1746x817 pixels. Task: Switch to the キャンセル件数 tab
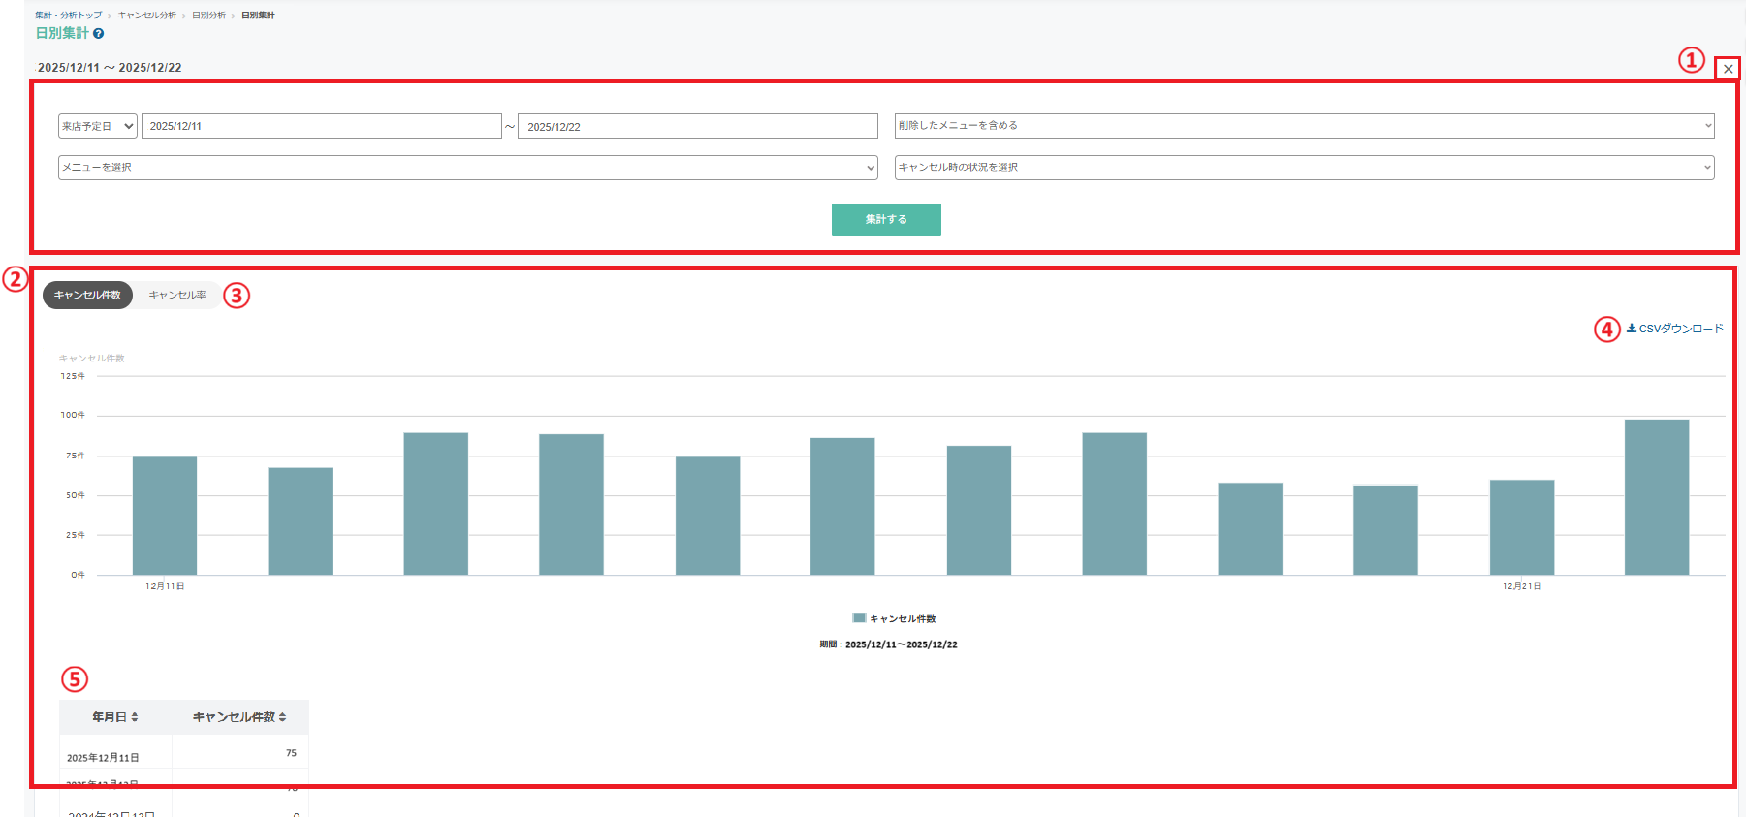pyautogui.click(x=87, y=295)
